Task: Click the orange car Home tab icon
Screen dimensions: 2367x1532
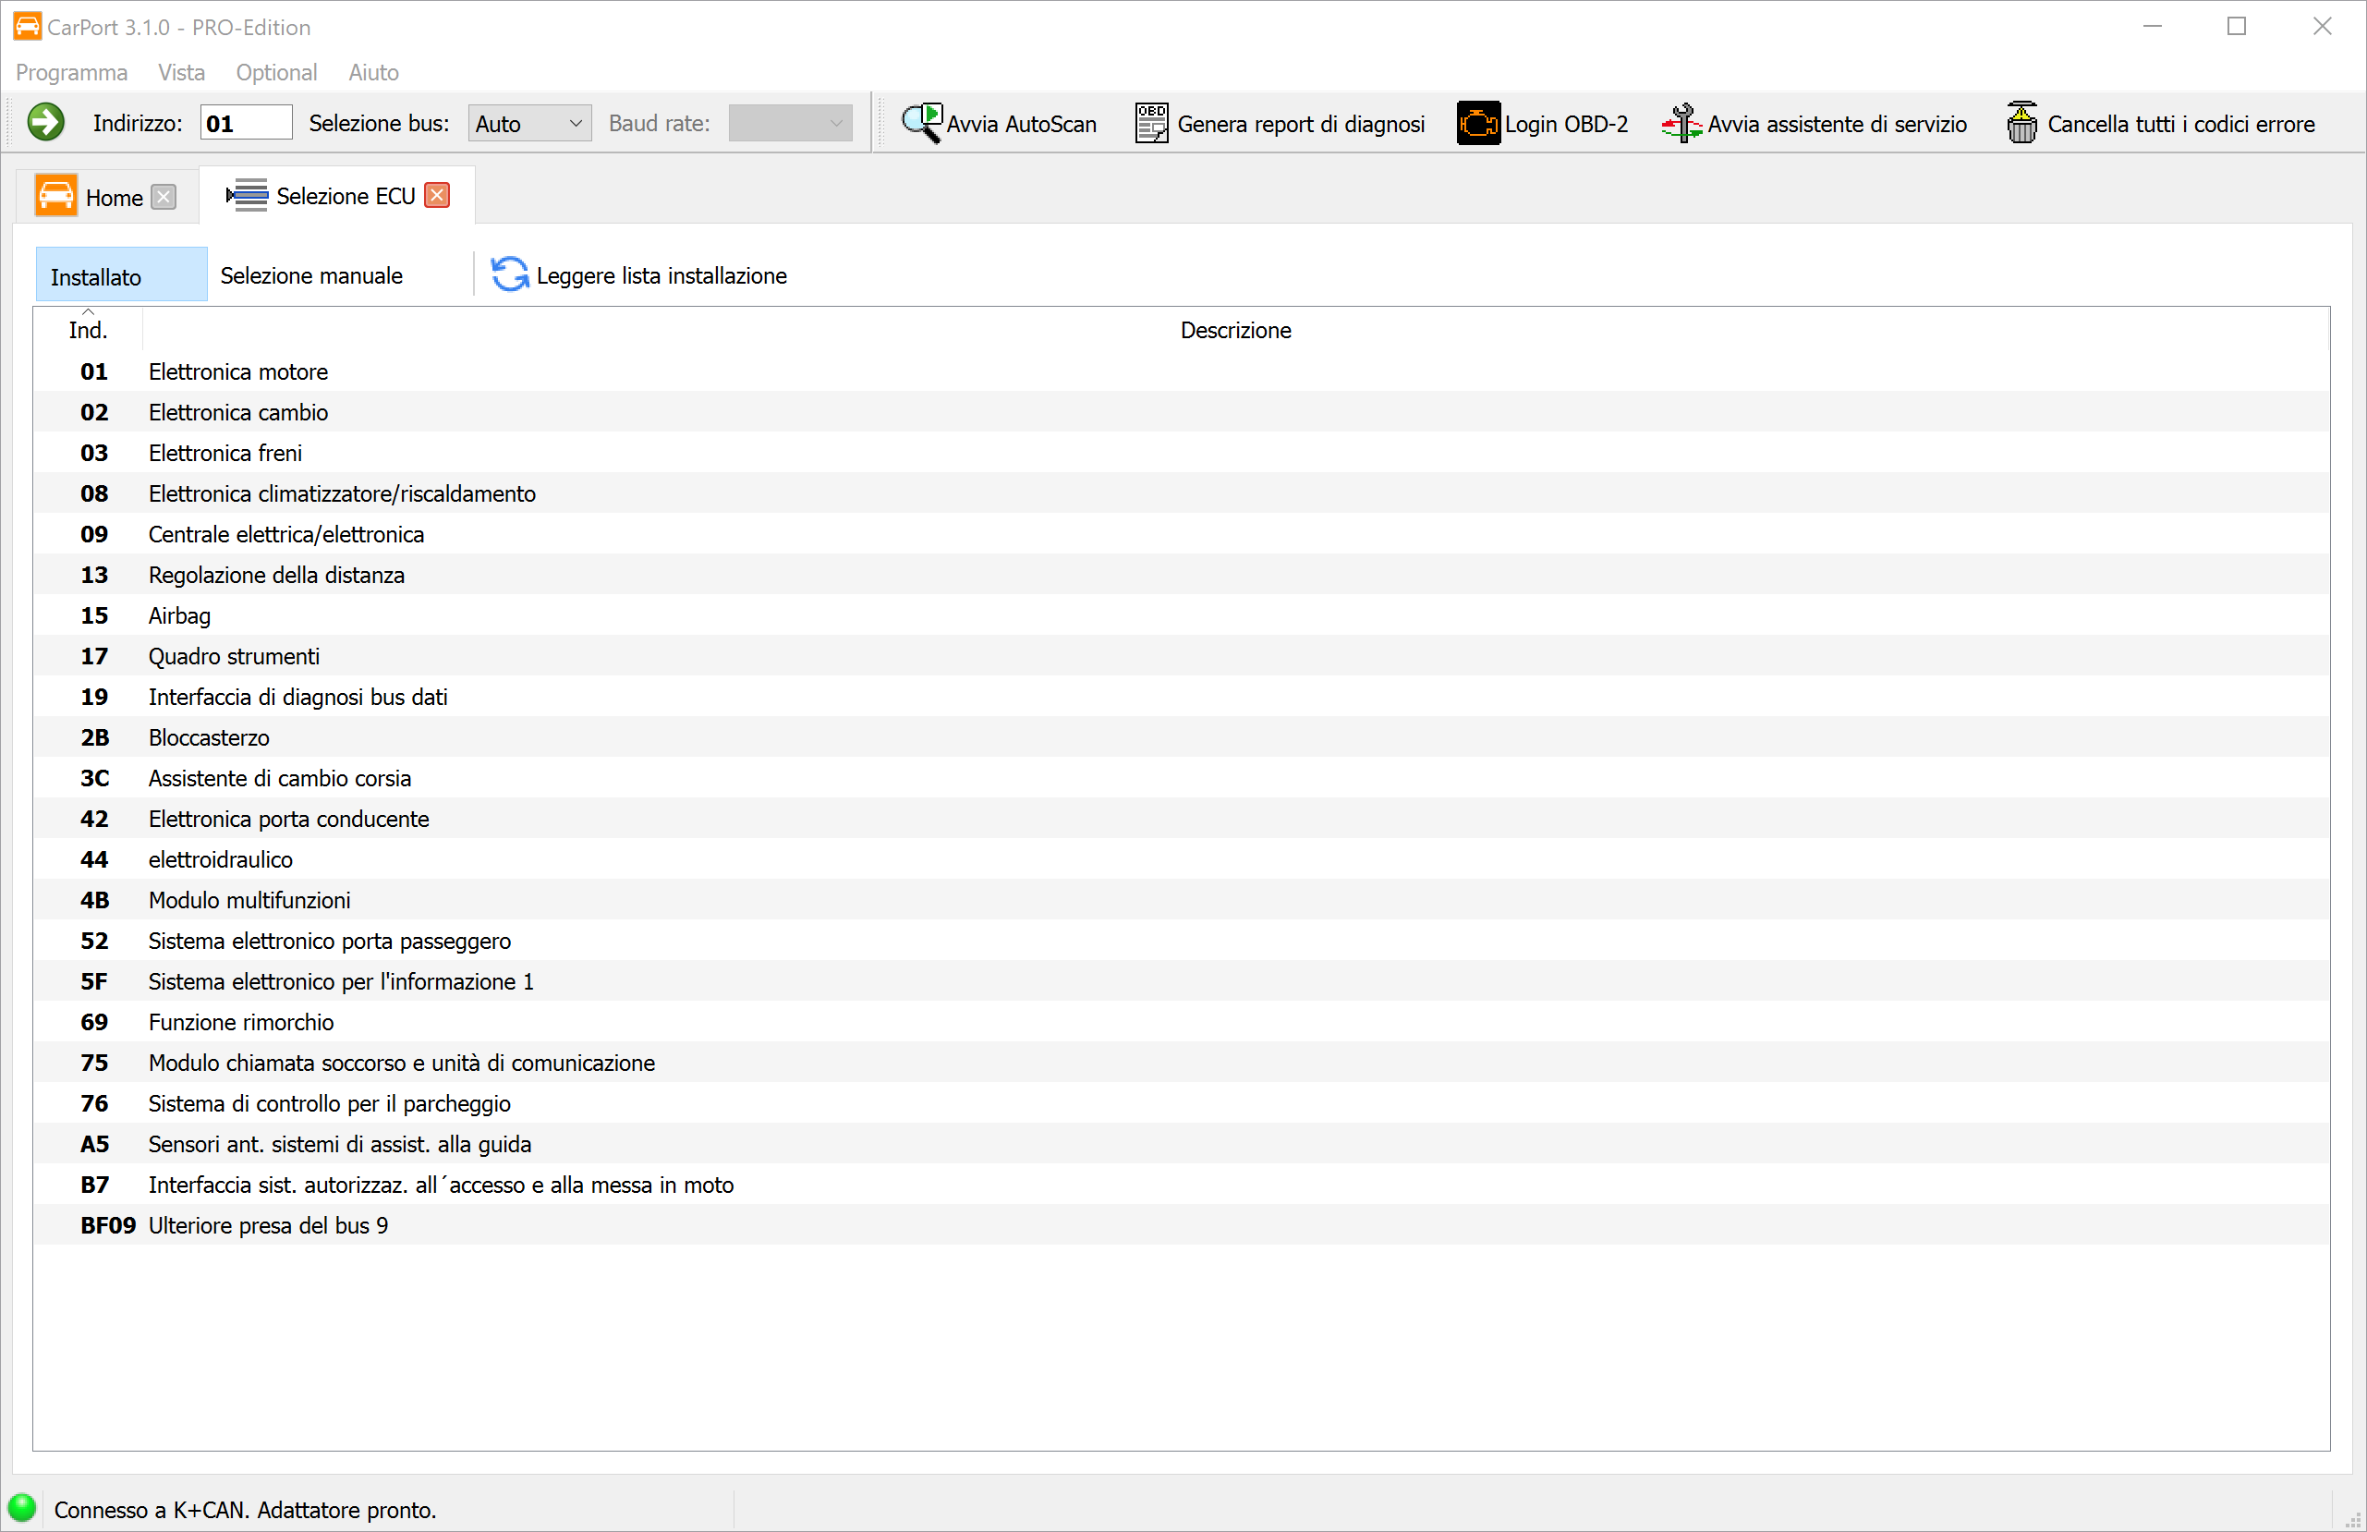Action: point(55,196)
